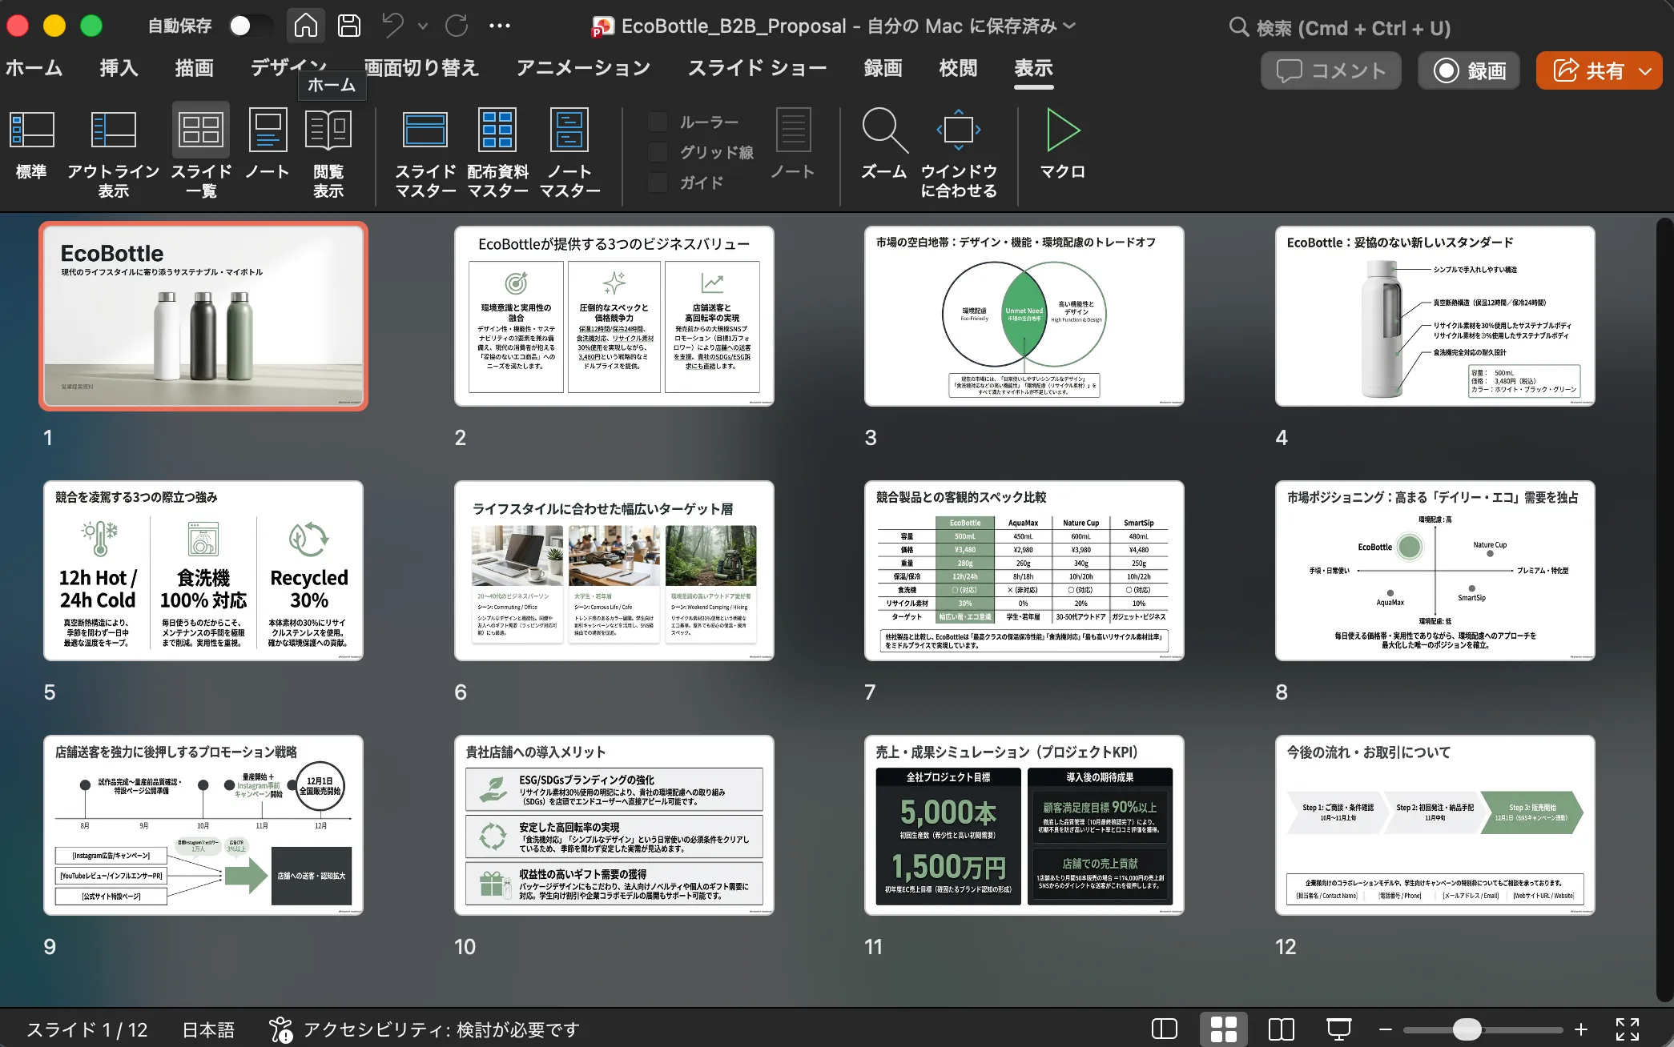Switch to Normal (標準) view in ribbon

31,146
